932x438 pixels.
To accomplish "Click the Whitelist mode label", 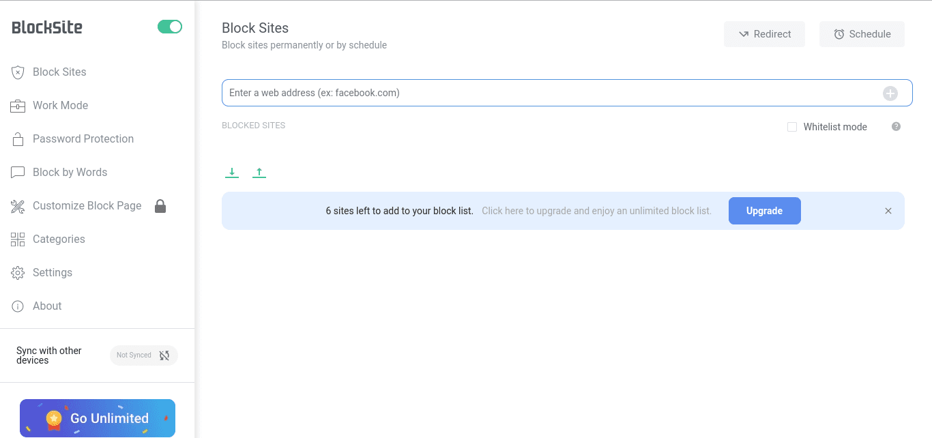I will [835, 127].
